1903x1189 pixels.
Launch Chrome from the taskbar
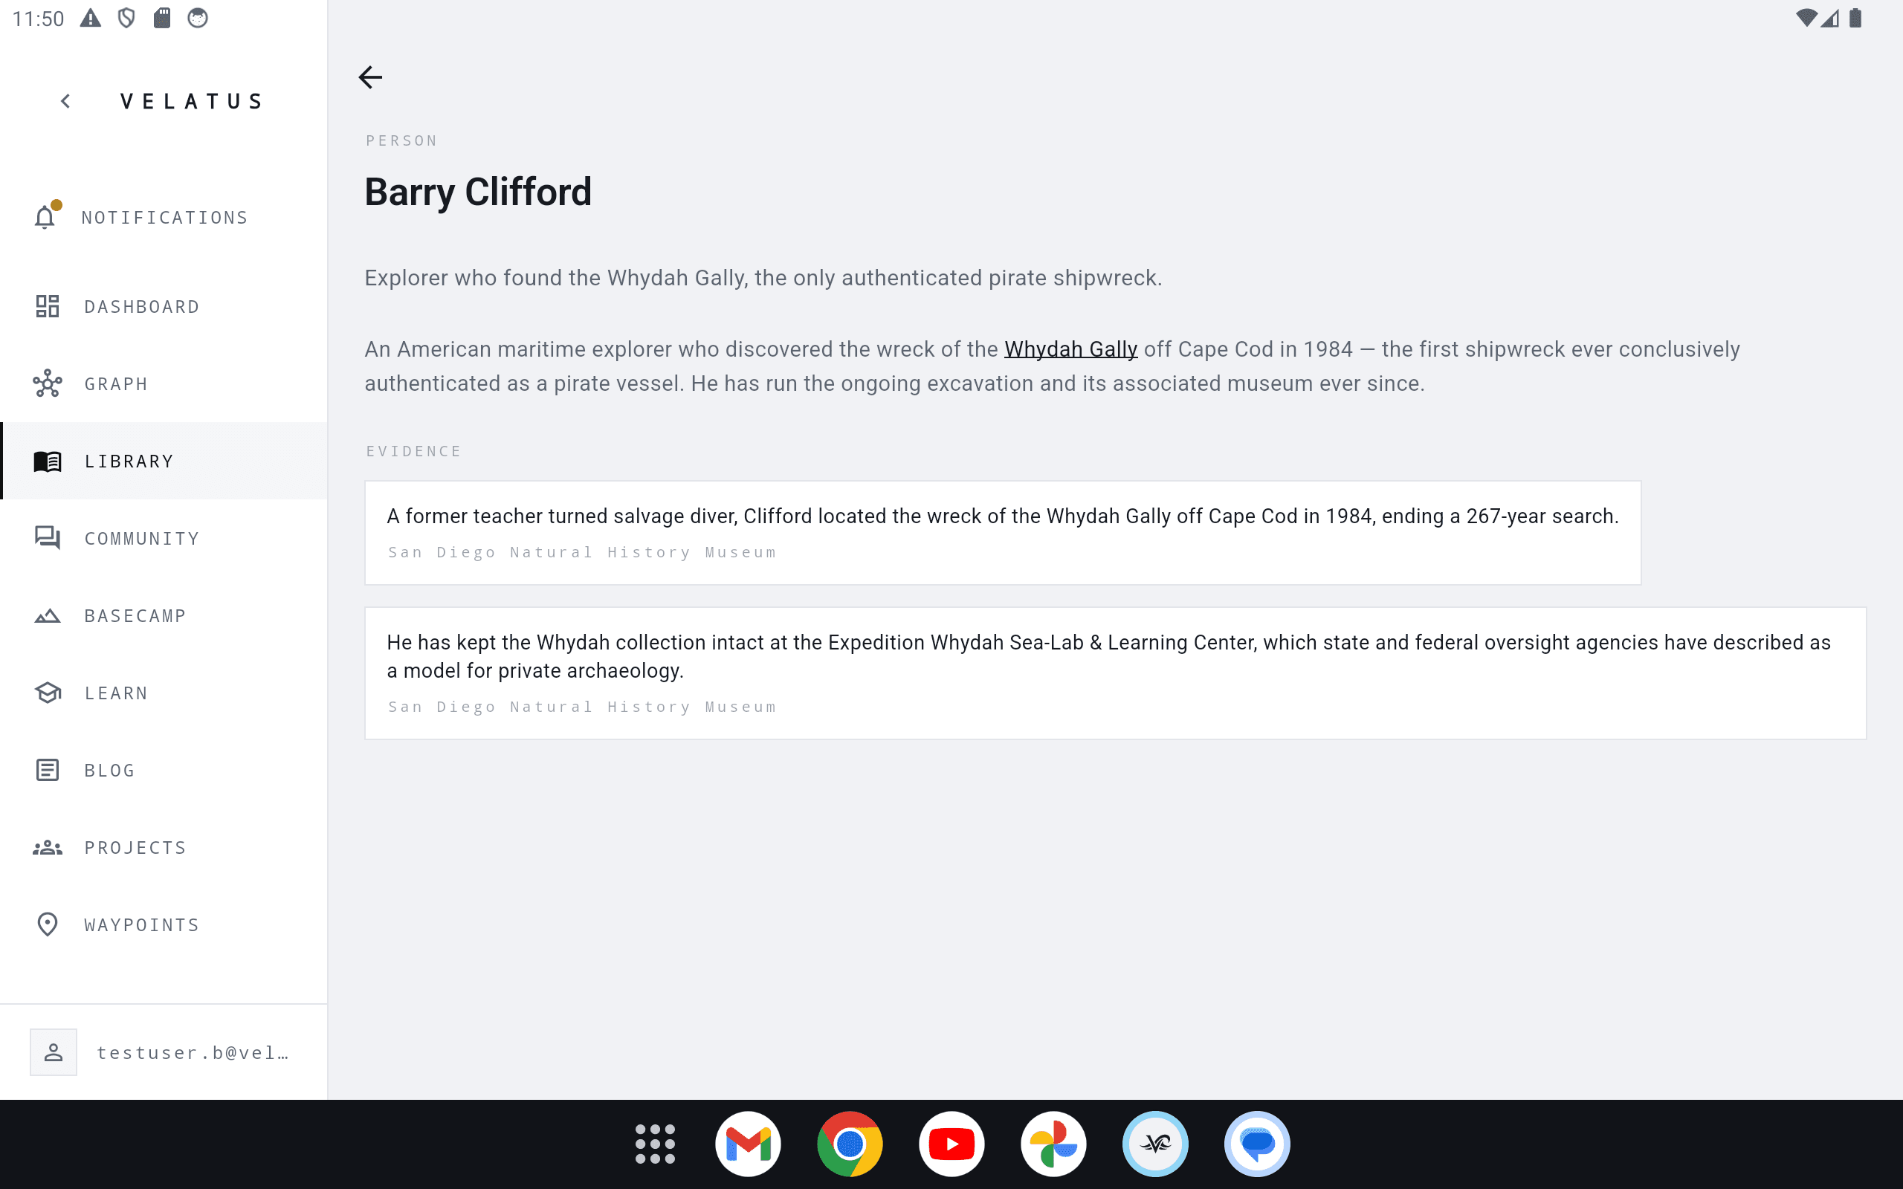[849, 1144]
